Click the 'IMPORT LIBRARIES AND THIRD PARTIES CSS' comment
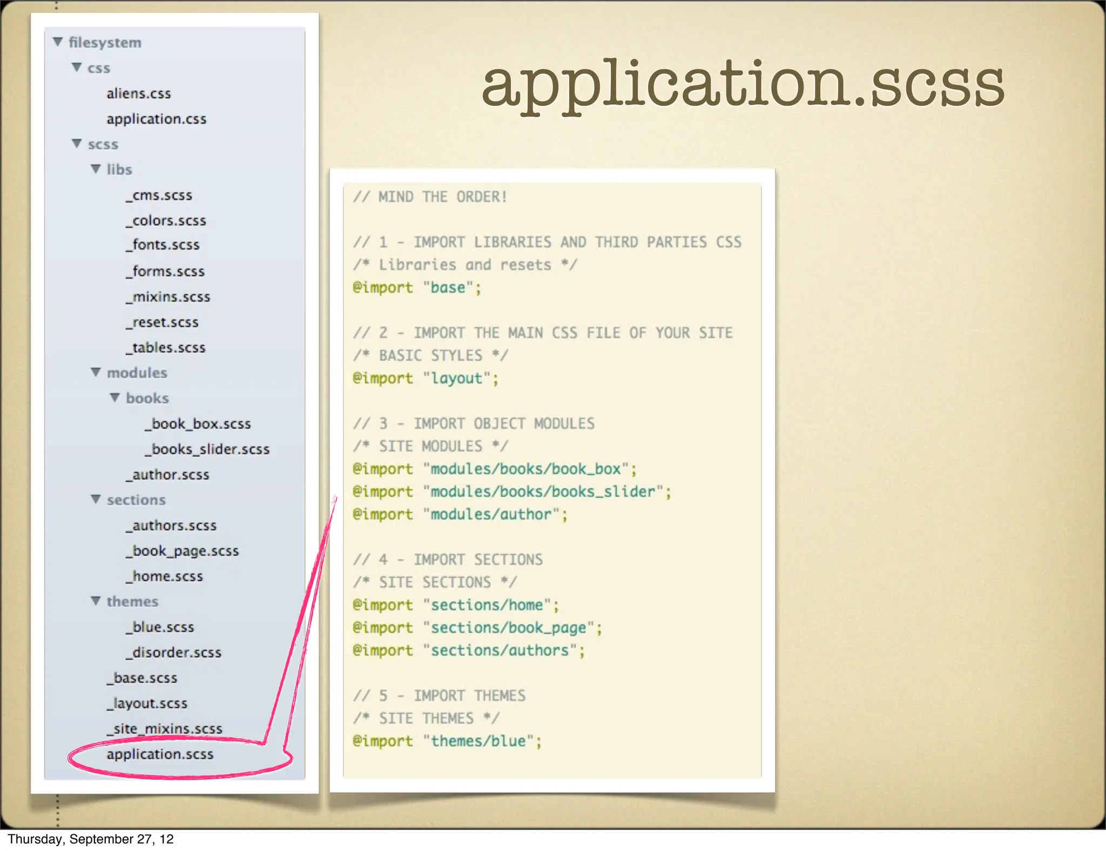 (547, 242)
